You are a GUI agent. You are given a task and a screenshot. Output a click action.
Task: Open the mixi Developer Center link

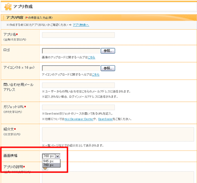coord(79,119)
